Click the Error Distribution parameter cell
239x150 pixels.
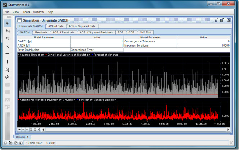pos(44,50)
